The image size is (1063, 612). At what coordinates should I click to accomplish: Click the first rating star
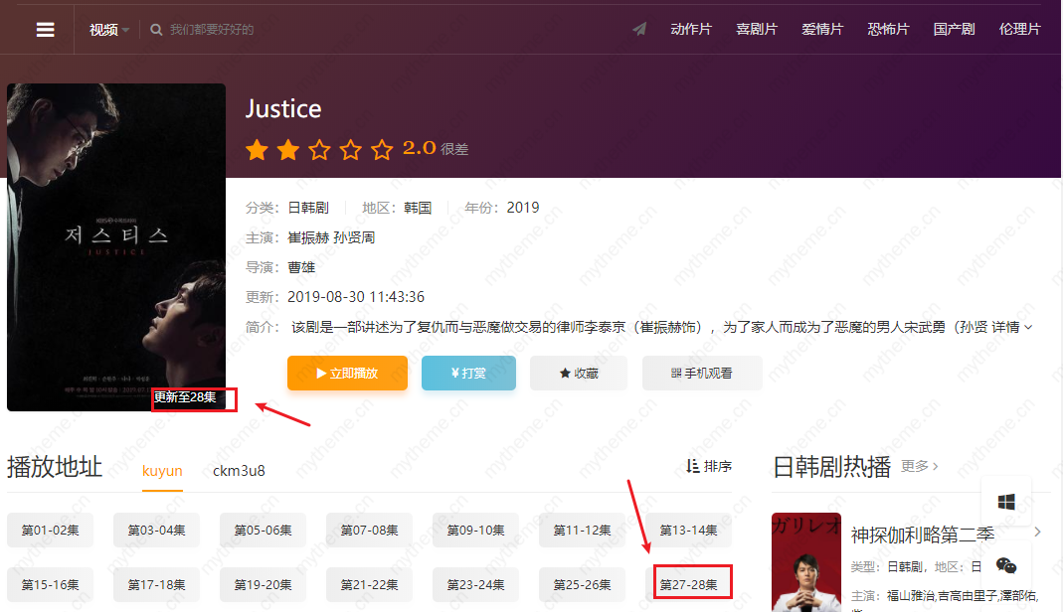(258, 150)
